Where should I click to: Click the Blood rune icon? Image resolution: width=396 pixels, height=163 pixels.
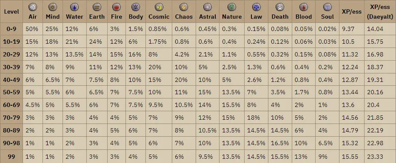(x=304, y=7)
